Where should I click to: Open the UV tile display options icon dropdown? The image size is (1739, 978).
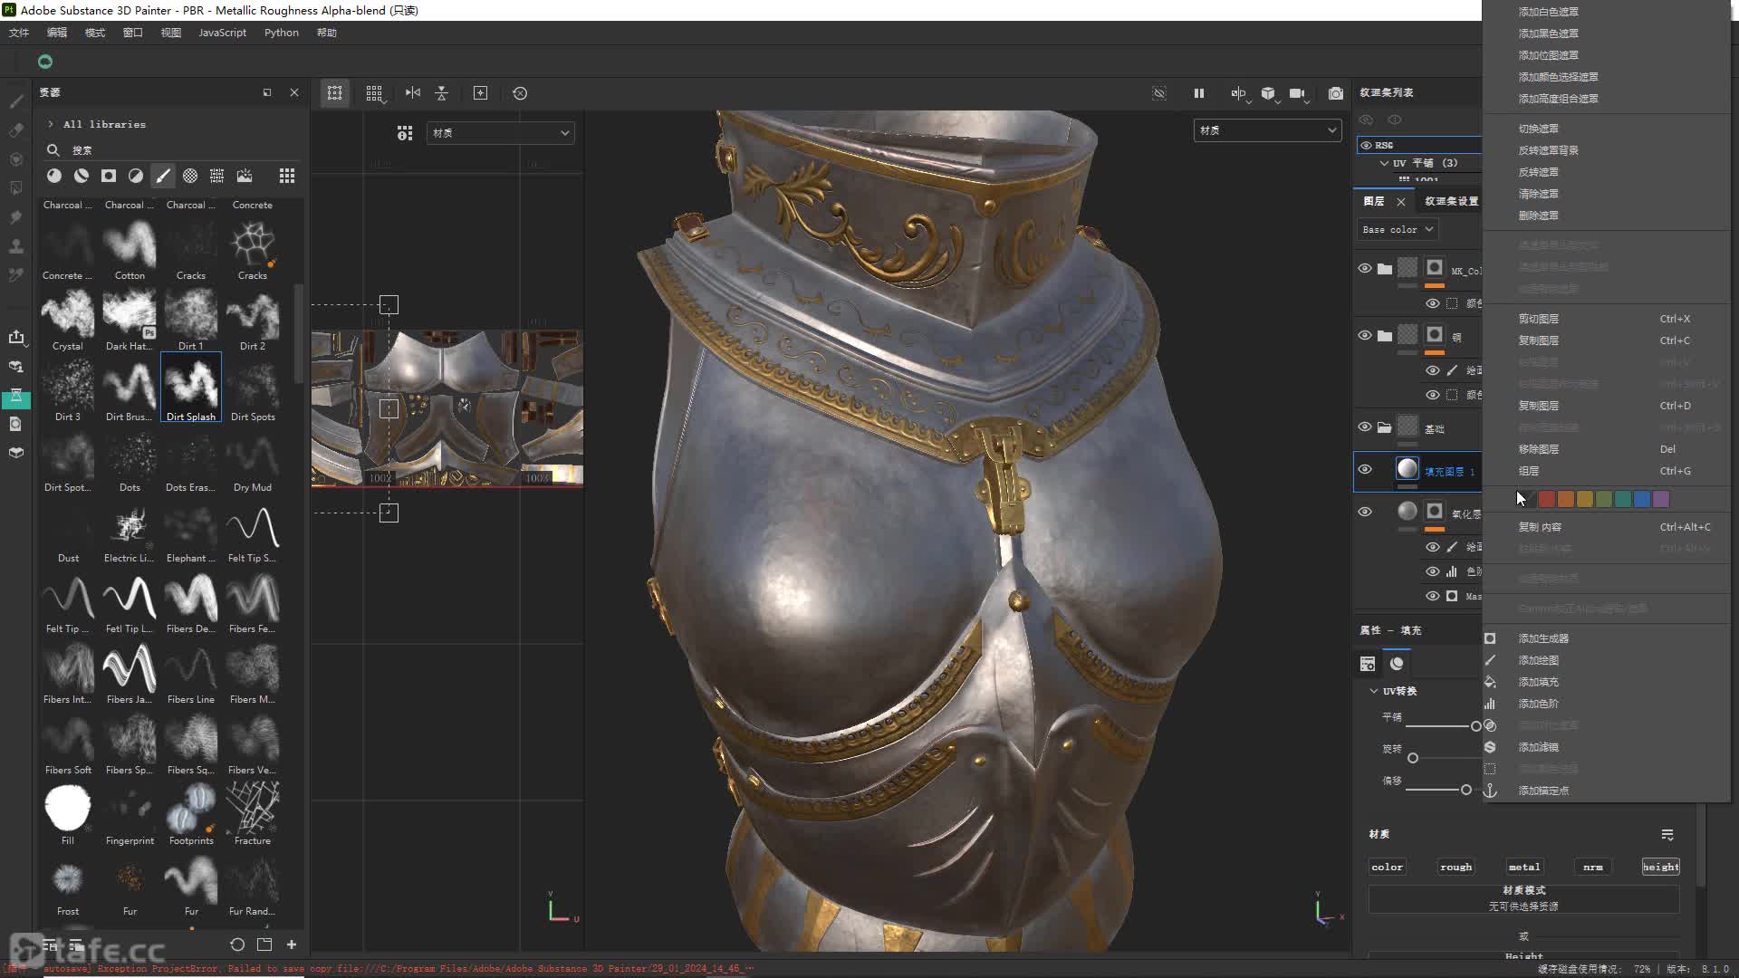coord(404,133)
